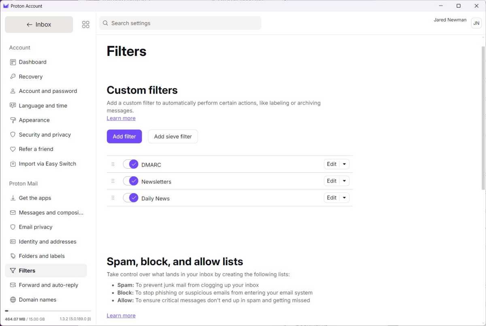The image size is (486, 326).
Task: Open Dashboard settings page
Action: tap(46, 62)
